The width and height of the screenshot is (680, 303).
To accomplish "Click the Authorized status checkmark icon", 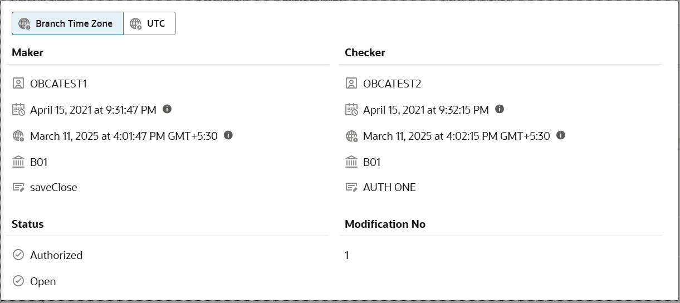I will click(18, 255).
